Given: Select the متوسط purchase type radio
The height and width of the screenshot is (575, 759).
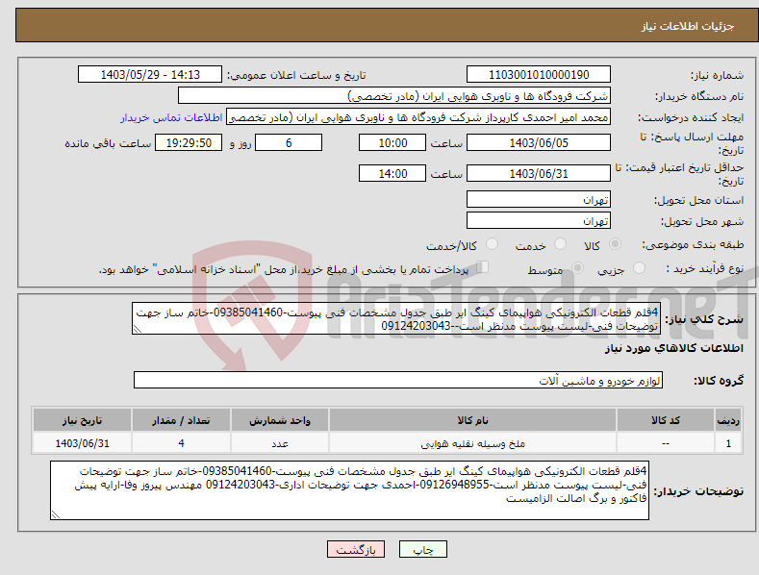Looking at the screenshot, I should point(577,267).
